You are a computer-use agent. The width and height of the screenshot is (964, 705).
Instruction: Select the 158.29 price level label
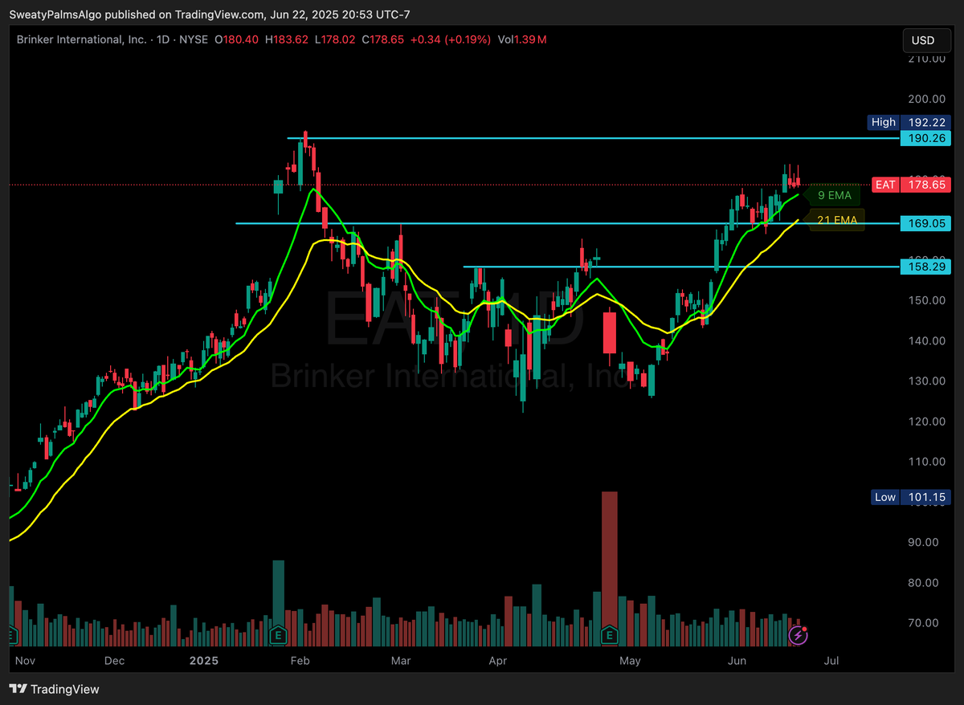[925, 266]
